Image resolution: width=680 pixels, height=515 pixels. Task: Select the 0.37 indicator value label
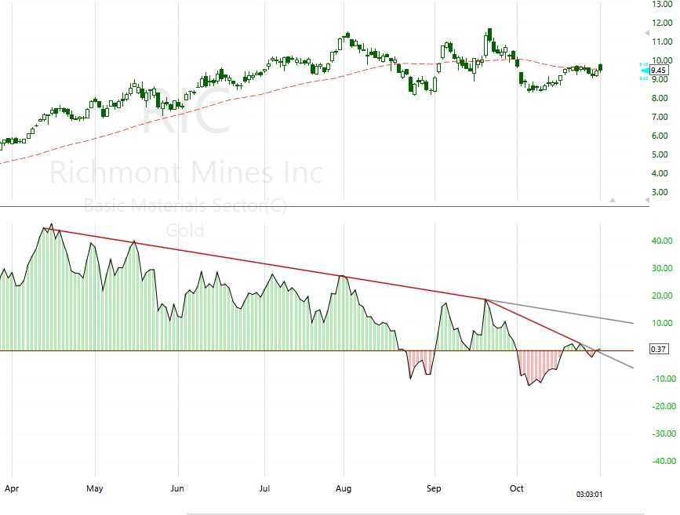[x=659, y=350]
